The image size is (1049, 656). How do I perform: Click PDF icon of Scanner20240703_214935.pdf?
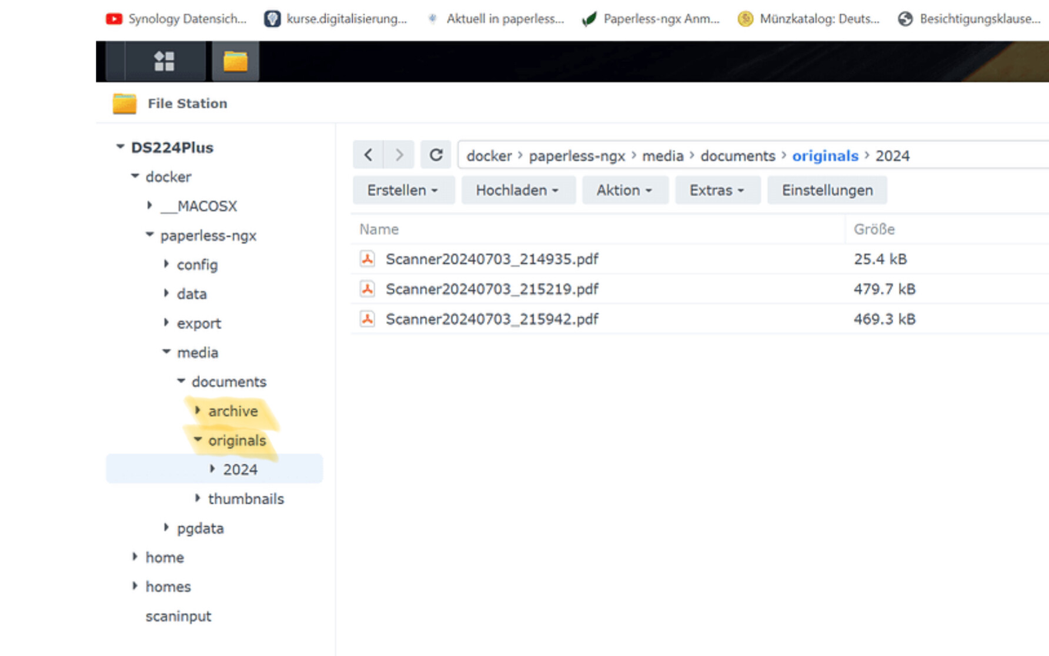click(x=368, y=259)
